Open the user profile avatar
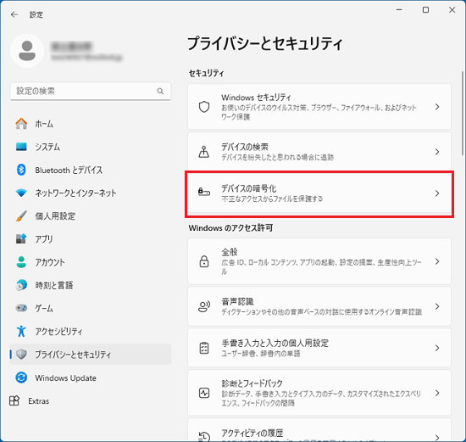The image size is (466, 442). tap(27, 51)
